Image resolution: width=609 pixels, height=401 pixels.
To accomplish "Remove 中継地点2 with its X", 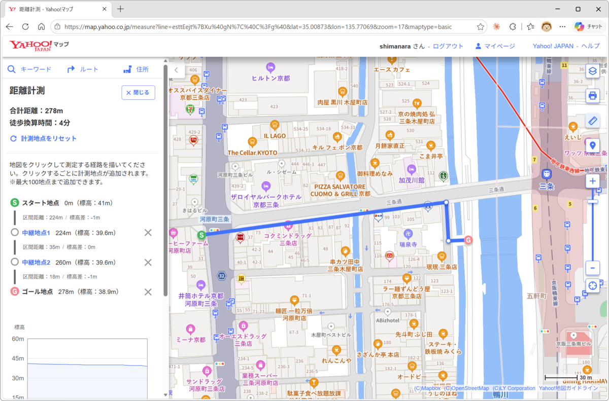I will pos(148,262).
